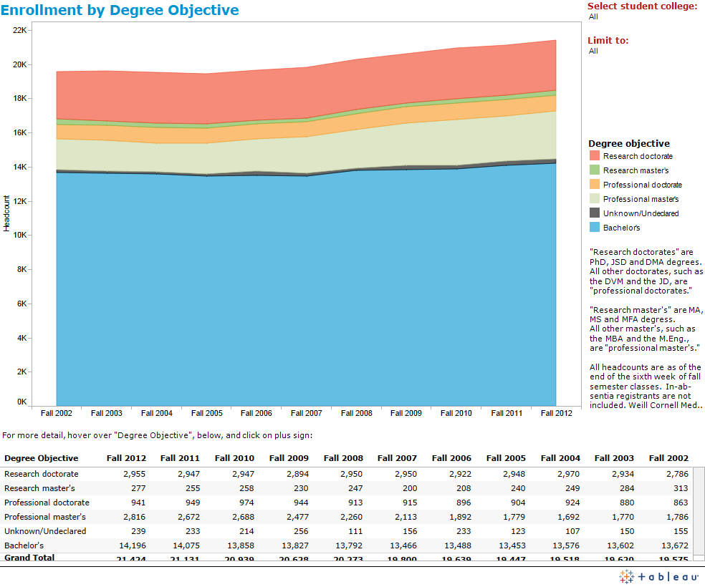Viewport: 705px width, 587px height.
Task: Click the Fall 2012 x-axis label
Action: tap(556, 413)
